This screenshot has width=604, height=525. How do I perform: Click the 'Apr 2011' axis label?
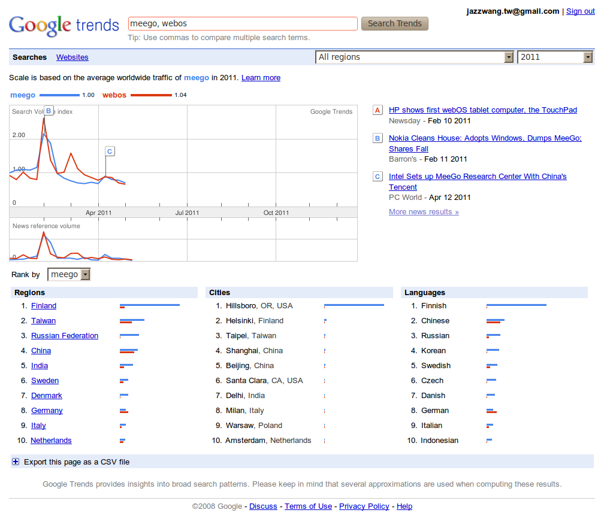point(99,213)
